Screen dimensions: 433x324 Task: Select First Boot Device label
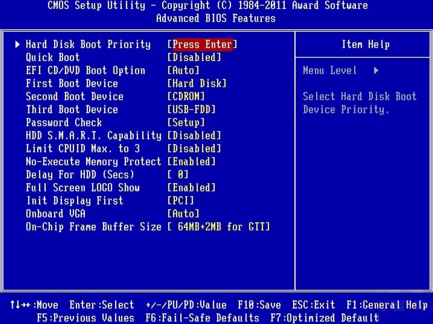(x=72, y=83)
